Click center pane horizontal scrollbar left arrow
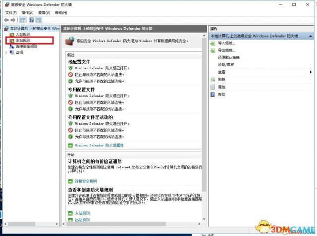 (64, 224)
